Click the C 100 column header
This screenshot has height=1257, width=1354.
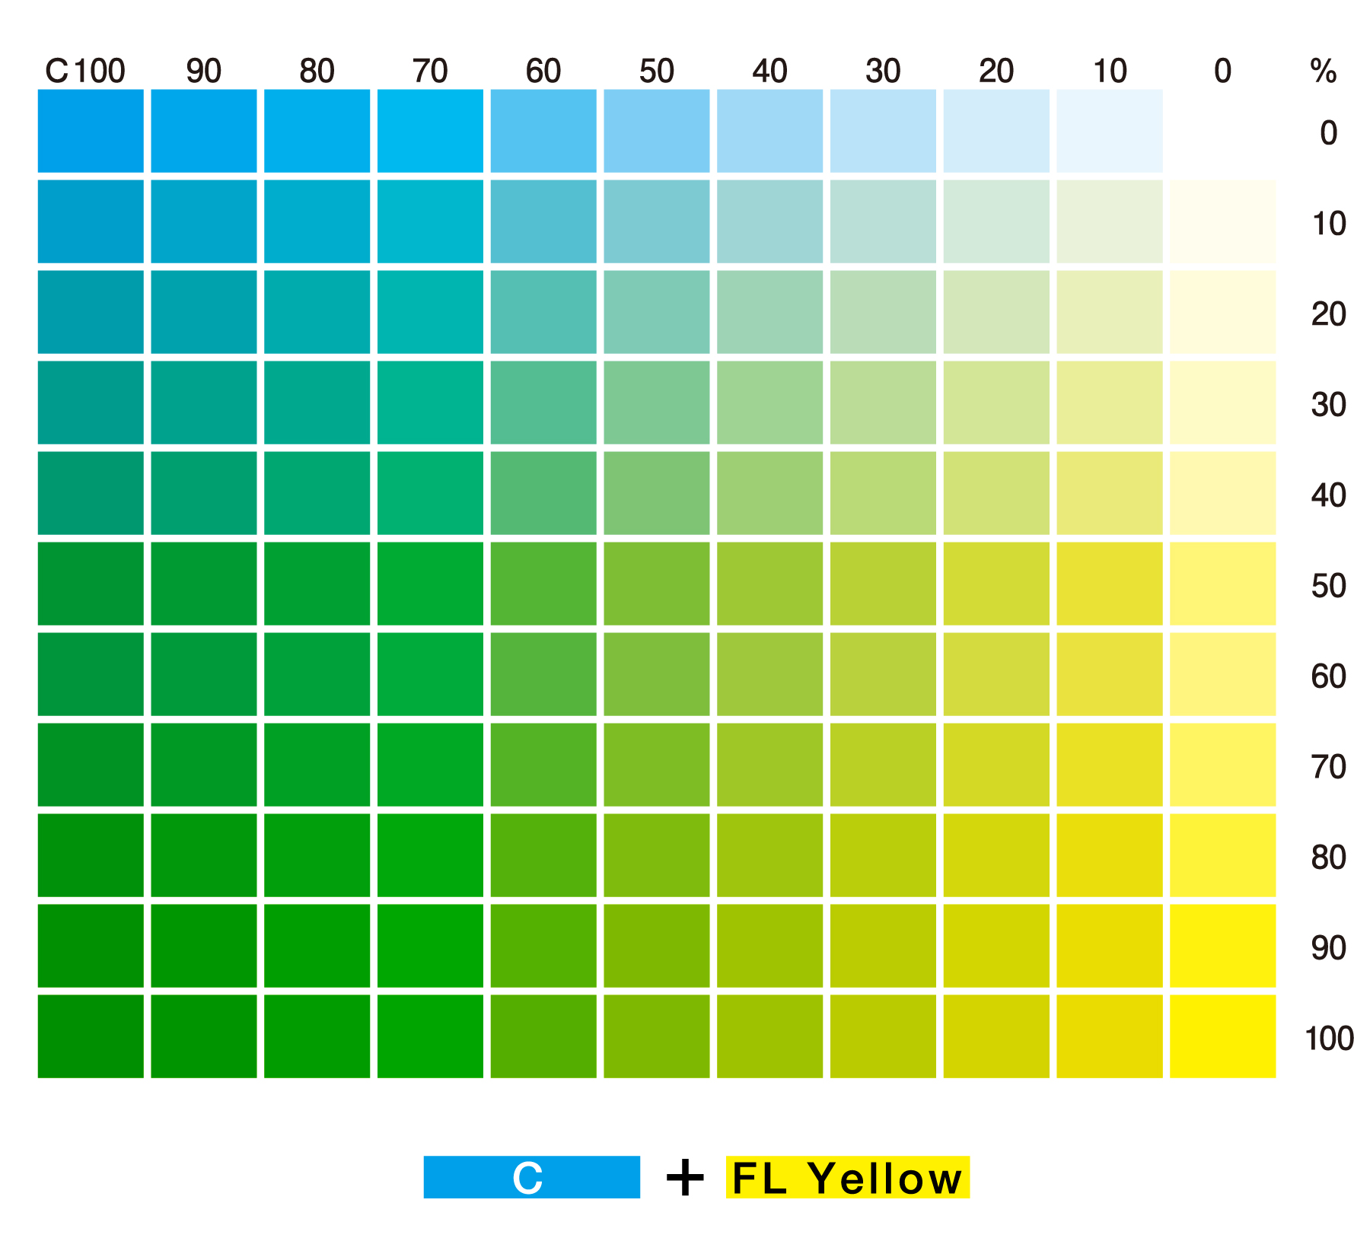pos(85,72)
